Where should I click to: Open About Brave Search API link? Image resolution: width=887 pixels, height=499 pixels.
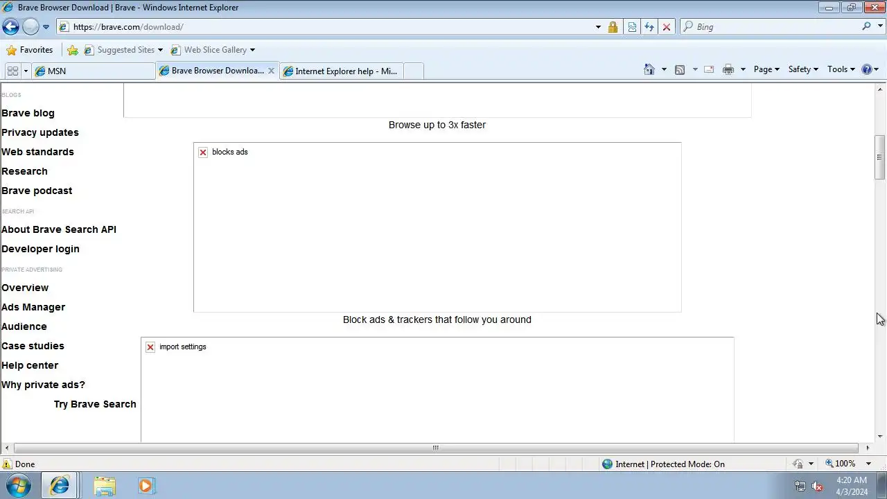point(59,229)
